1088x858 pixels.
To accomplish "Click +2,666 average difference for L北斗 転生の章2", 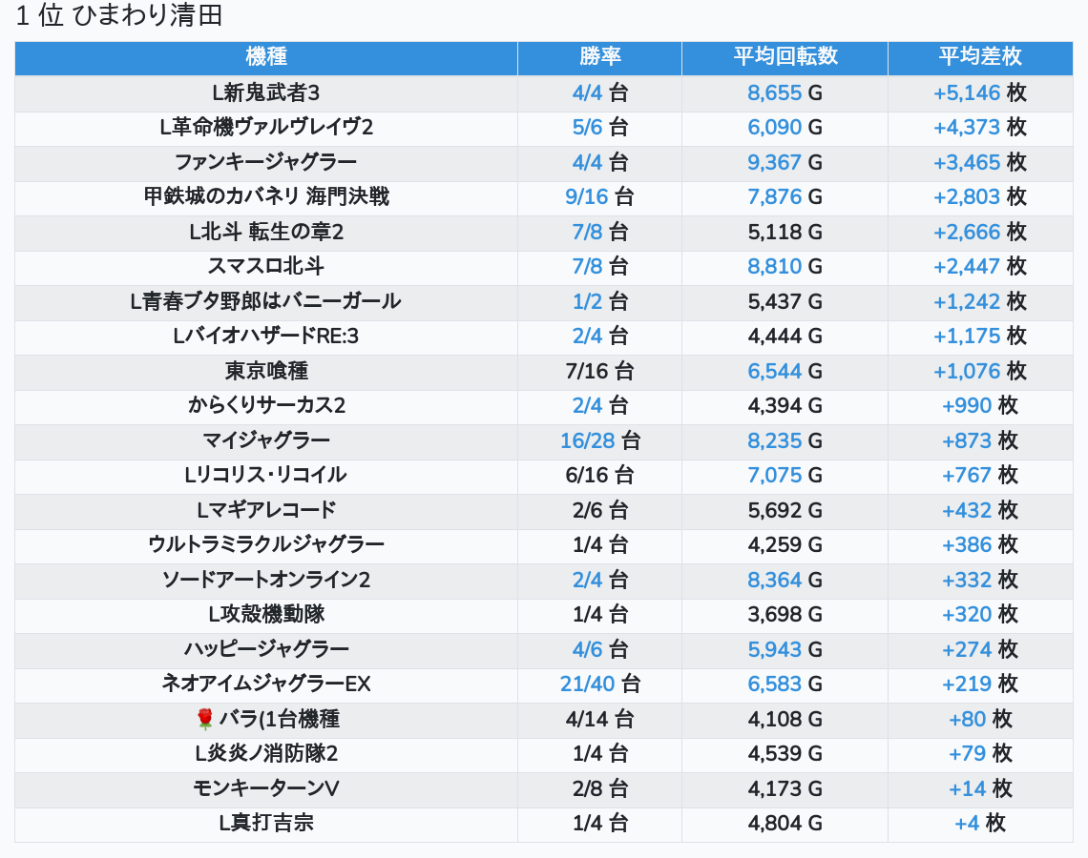I will [x=967, y=232].
